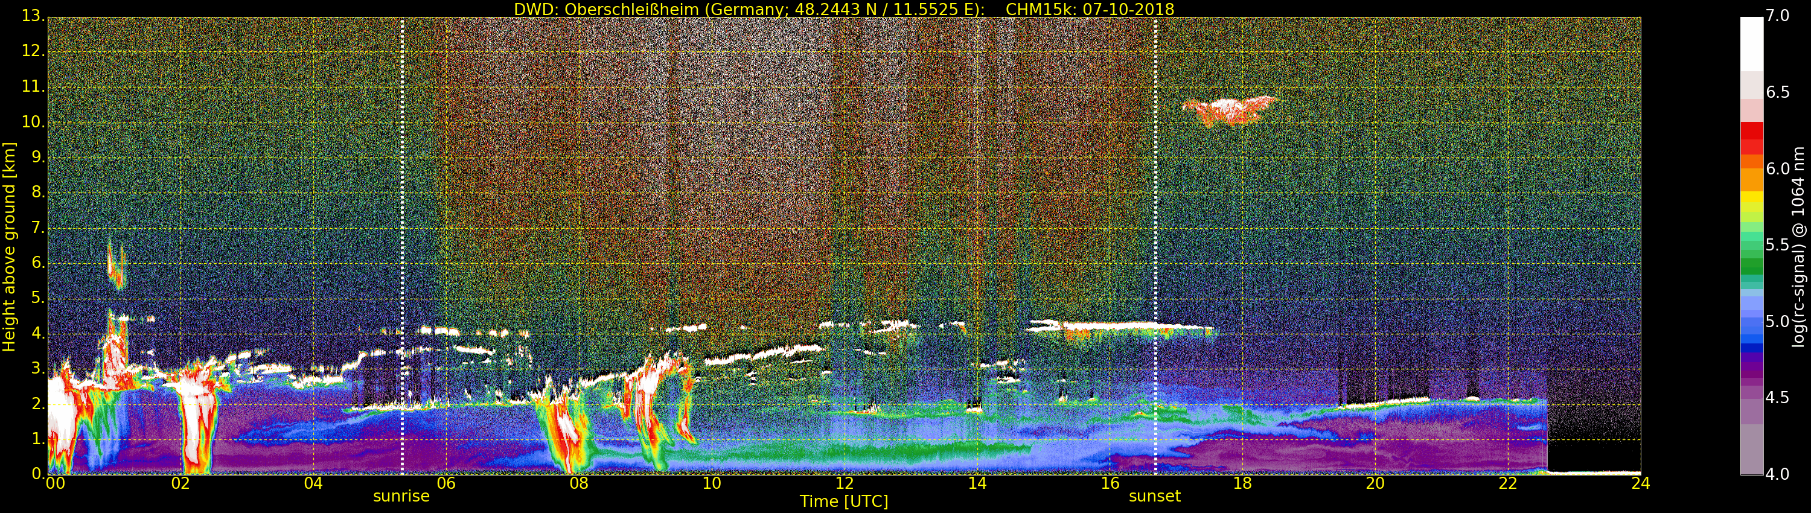
Task: Click the x-axis tick label '22'
Action: pos(1508,483)
